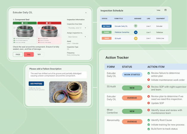
Task: Click the SS assignee avatar
Action: pyautogui.click(x=135, y=32)
